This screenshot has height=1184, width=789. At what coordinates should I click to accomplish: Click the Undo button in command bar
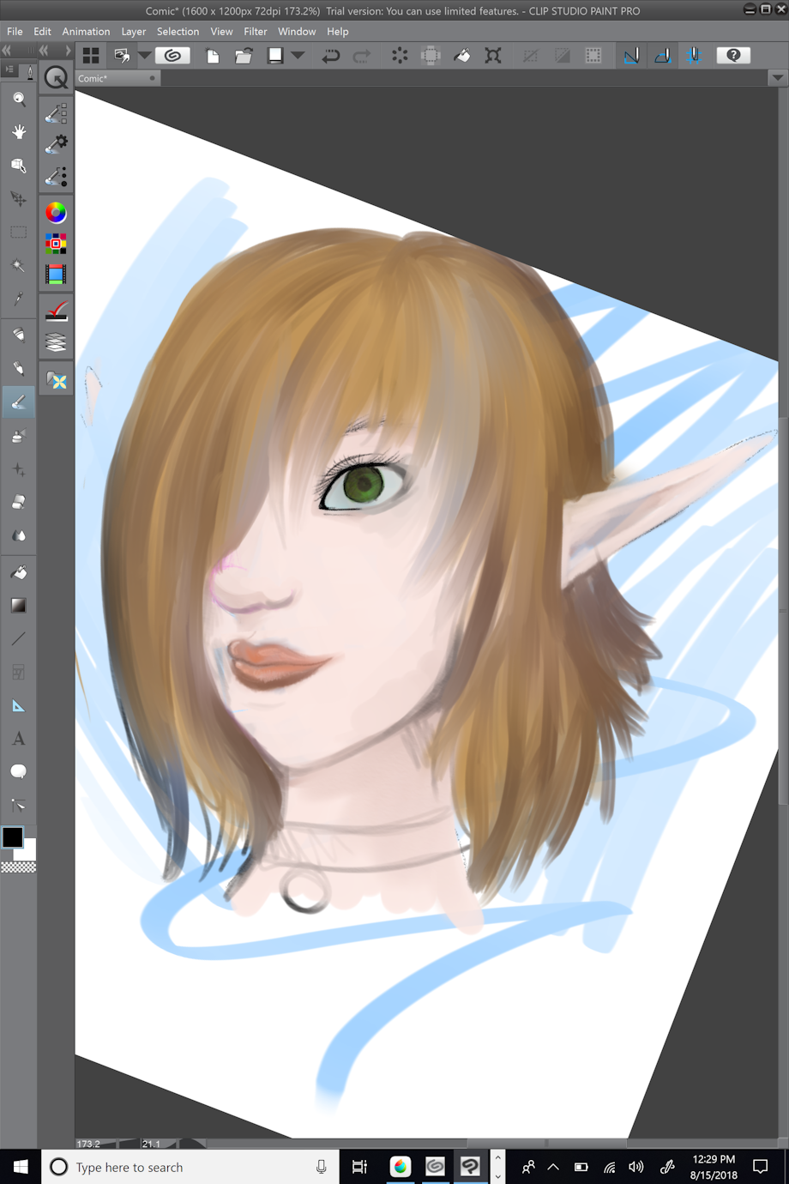point(330,56)
